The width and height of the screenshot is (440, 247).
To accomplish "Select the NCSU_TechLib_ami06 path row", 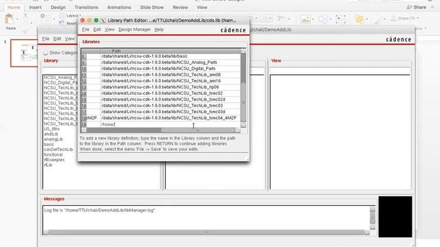I will coord(170,75).
